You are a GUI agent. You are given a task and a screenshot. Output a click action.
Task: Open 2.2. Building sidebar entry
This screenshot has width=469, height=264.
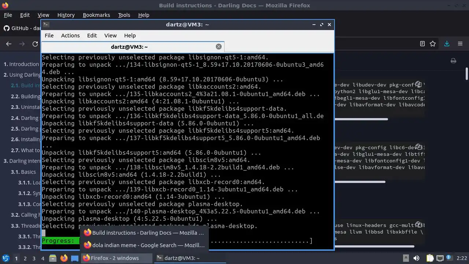tap(26, 96)
